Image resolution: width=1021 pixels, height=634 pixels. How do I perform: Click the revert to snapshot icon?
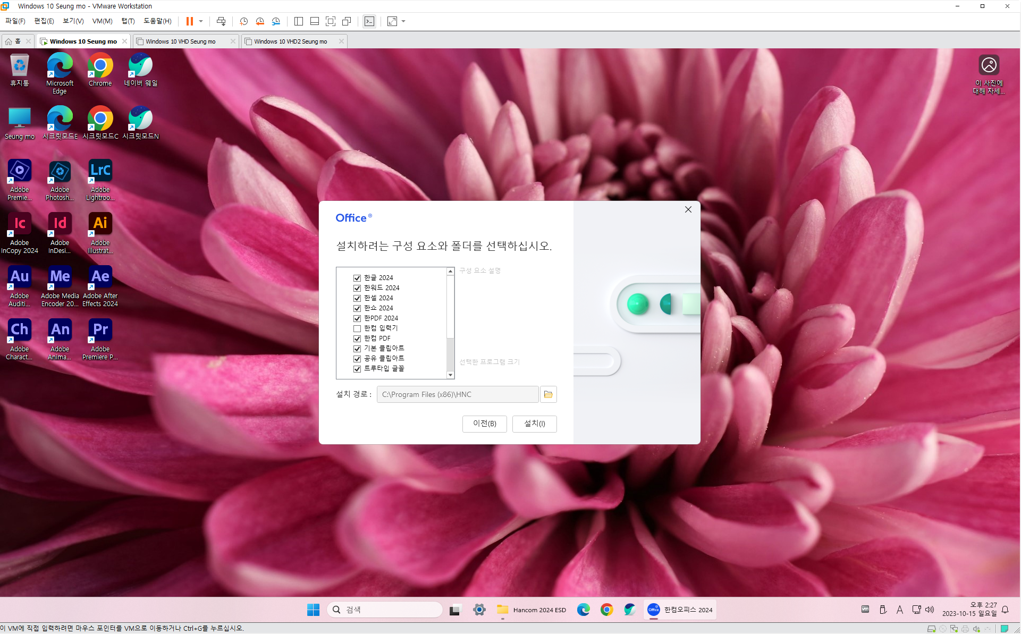click(x=260, y=21)
